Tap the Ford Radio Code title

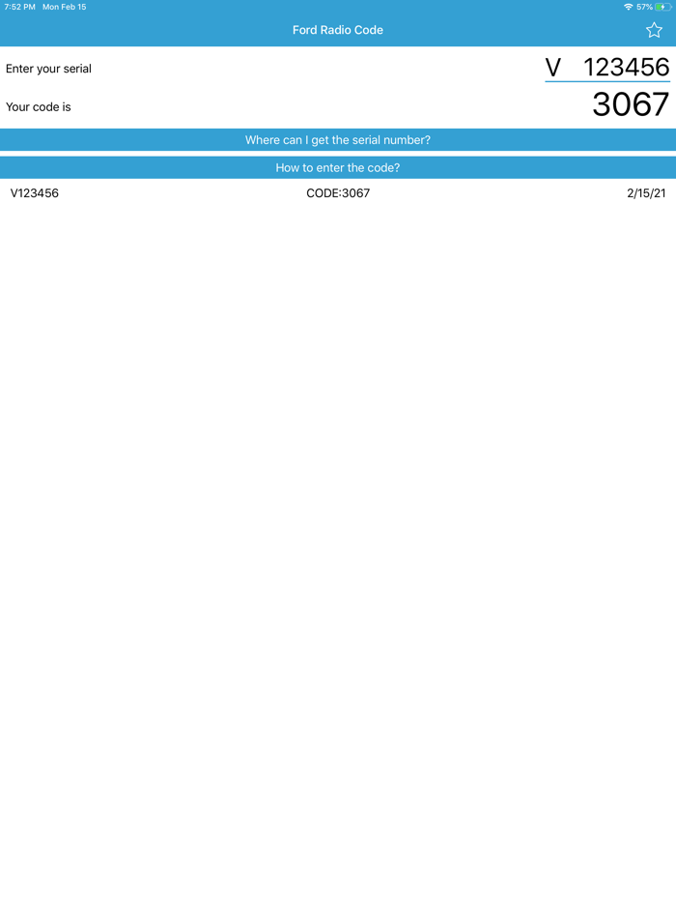(338, 30)
